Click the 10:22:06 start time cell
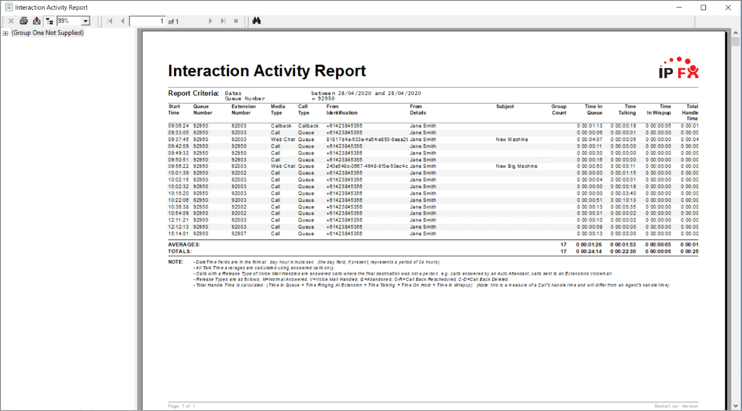The width and height of the screenshot is (742, 411). tap(179, 200)
